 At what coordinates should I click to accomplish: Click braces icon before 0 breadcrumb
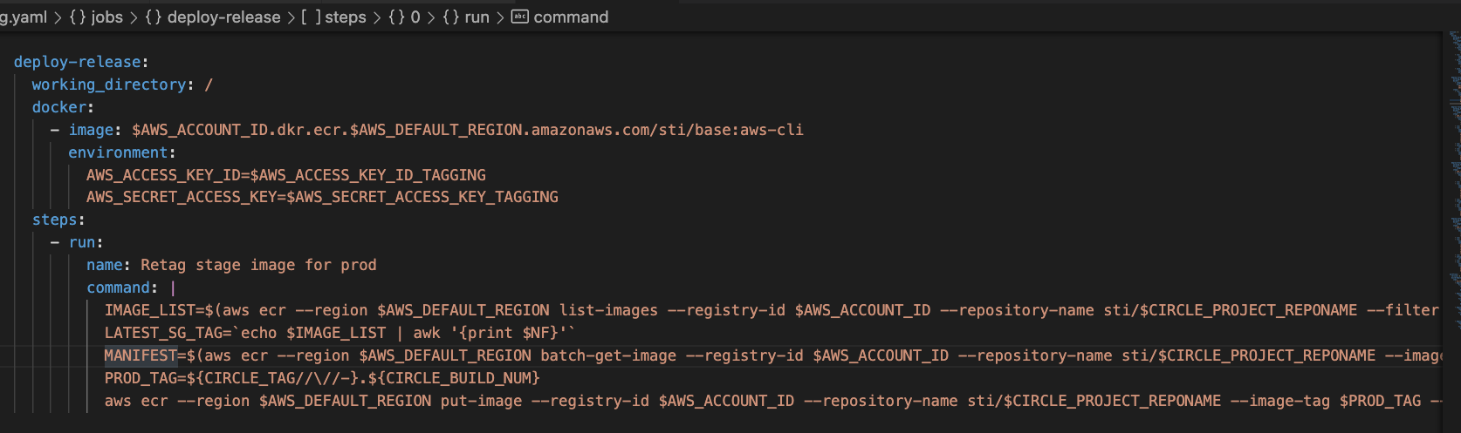[x=396, y=17]
